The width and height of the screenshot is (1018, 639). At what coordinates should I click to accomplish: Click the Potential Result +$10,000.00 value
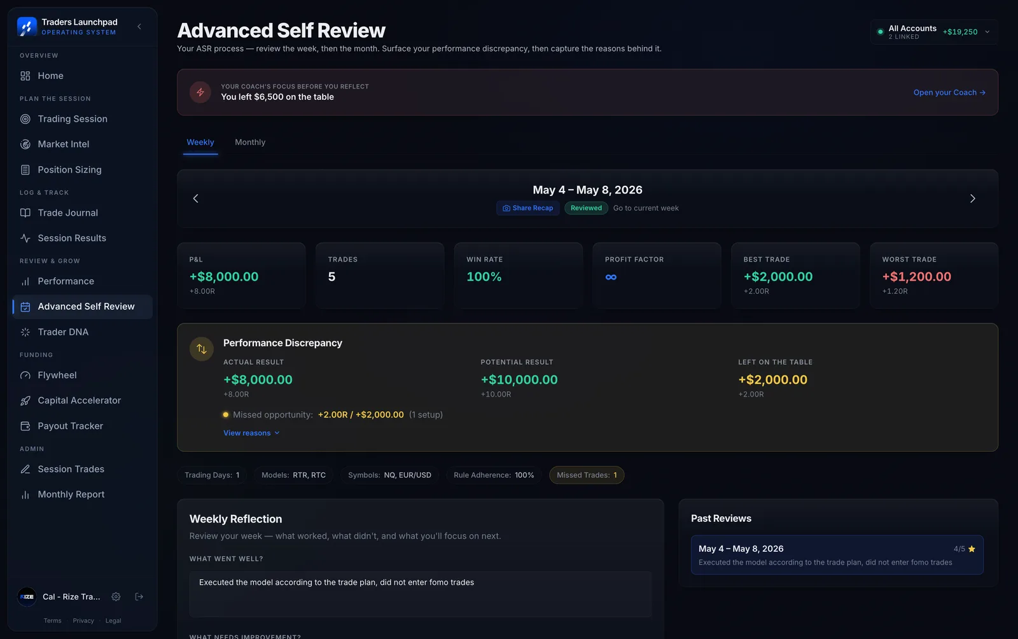tap(519, 380)
